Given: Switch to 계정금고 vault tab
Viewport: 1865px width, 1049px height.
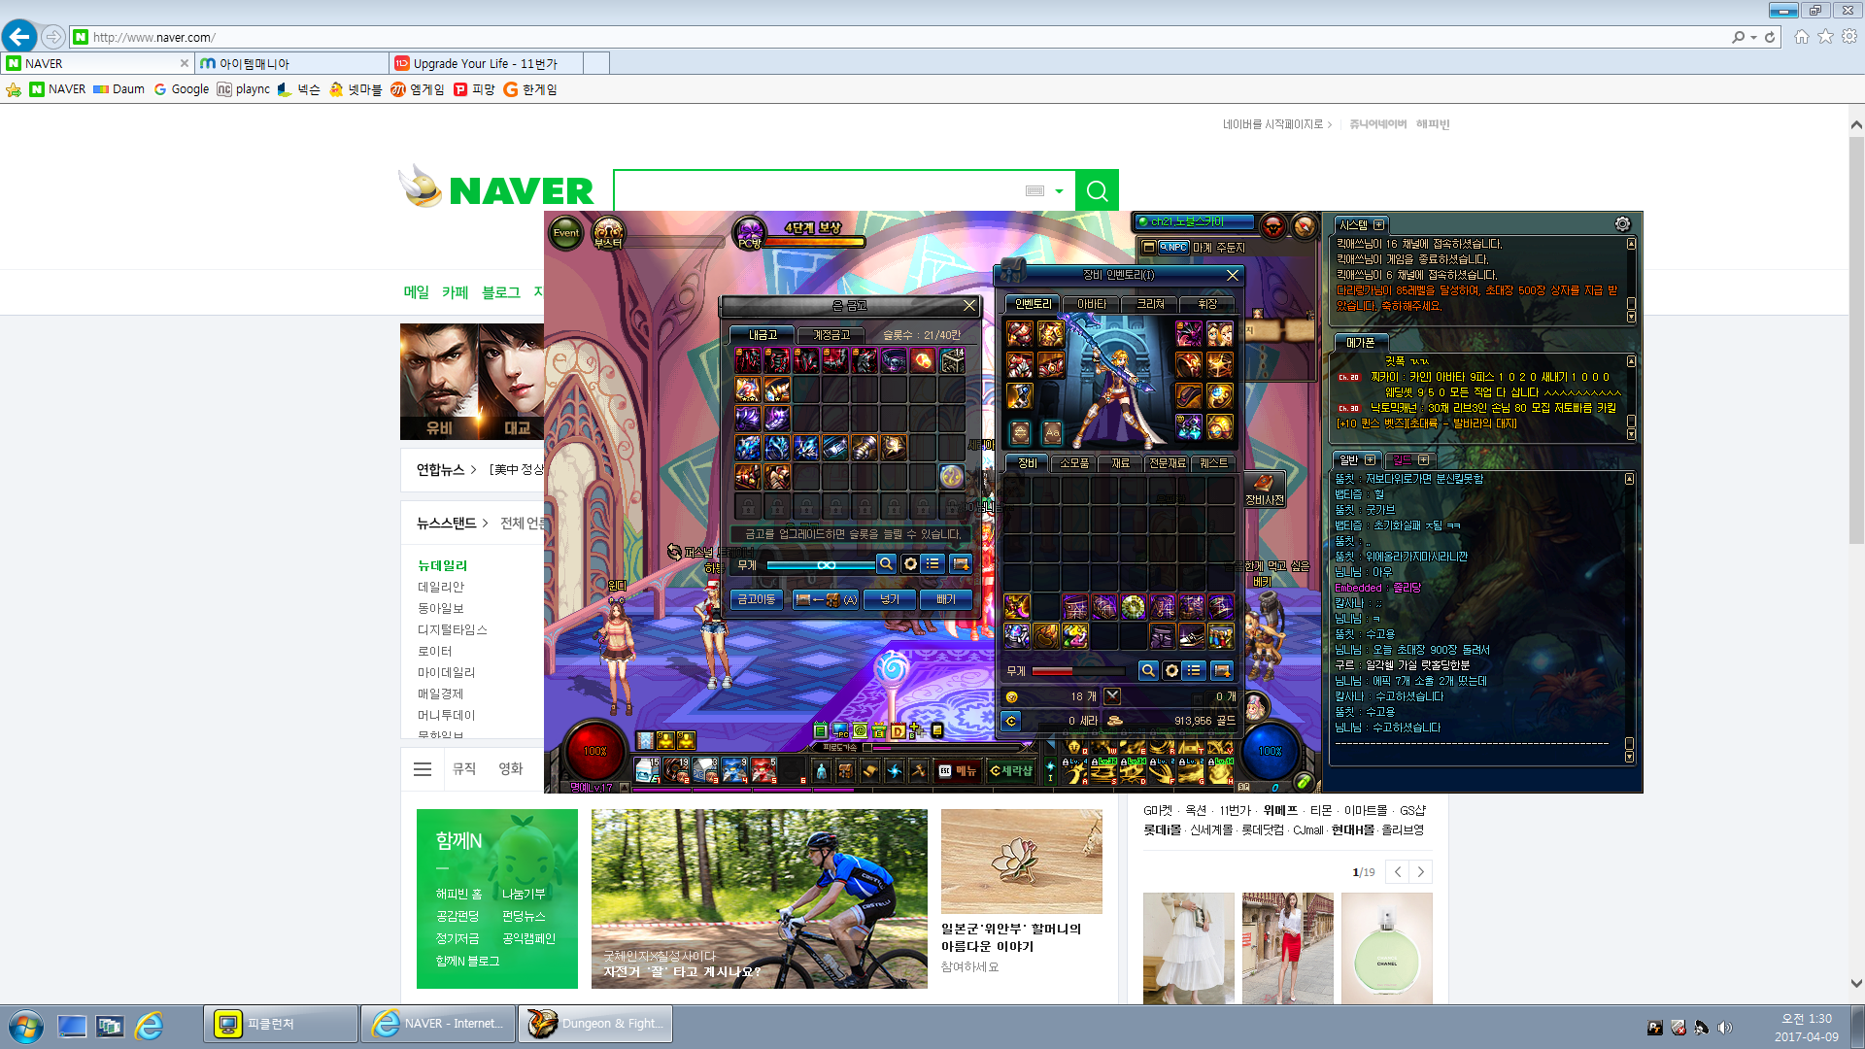Looking at the screenshot, I should (831, 335).
